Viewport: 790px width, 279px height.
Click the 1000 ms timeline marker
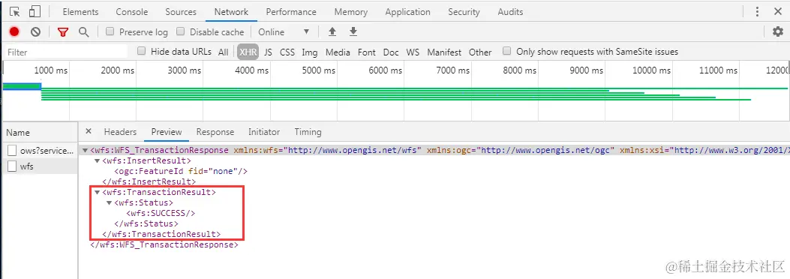pos(51,70)
